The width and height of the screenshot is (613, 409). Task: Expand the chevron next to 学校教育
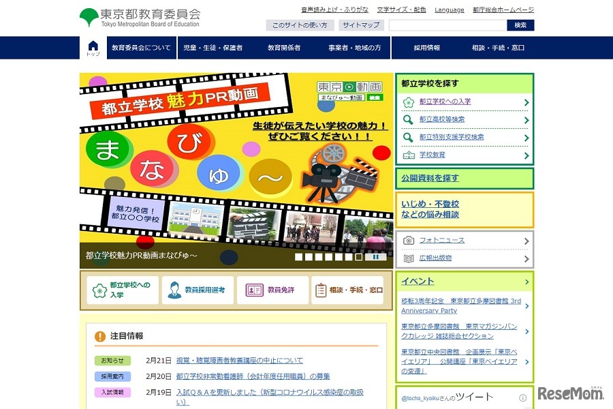(x=525, y=155)
